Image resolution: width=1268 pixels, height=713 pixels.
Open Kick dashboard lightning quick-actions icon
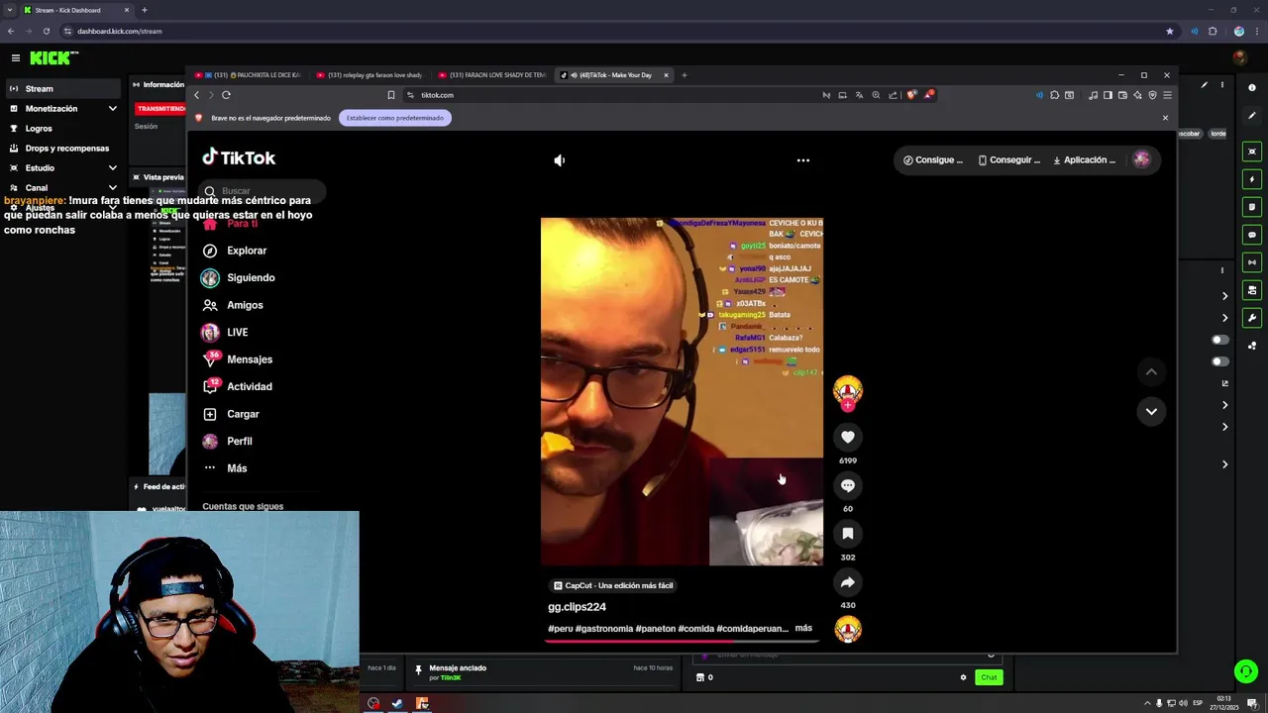pyautogui.click(x=1252, y=179)
